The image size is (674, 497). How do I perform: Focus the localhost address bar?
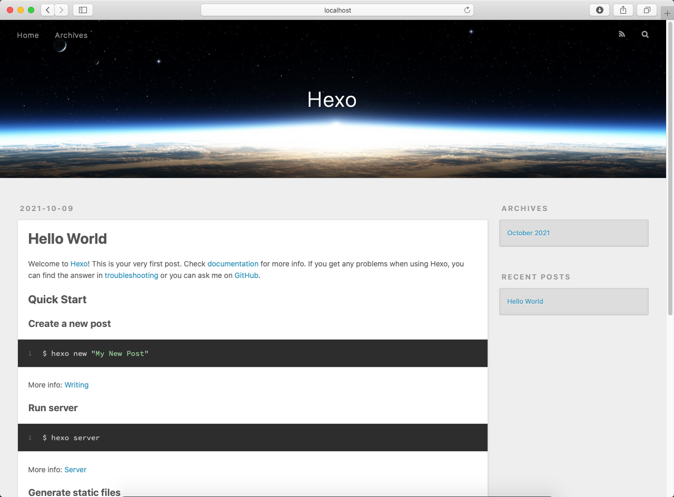click(337, 10)
